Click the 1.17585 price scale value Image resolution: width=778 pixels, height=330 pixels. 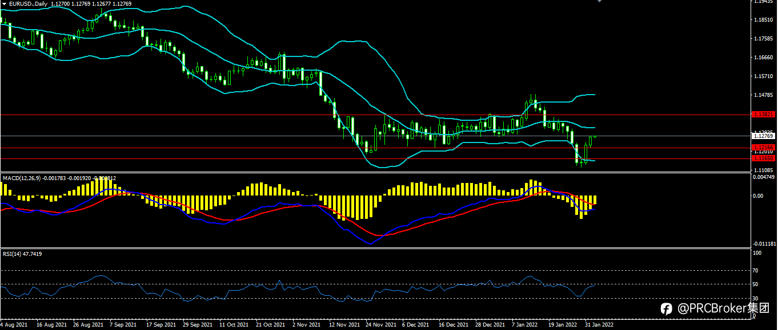tap(764, 39)
